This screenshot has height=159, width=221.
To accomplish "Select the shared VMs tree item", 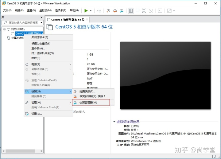I will 17,38.
